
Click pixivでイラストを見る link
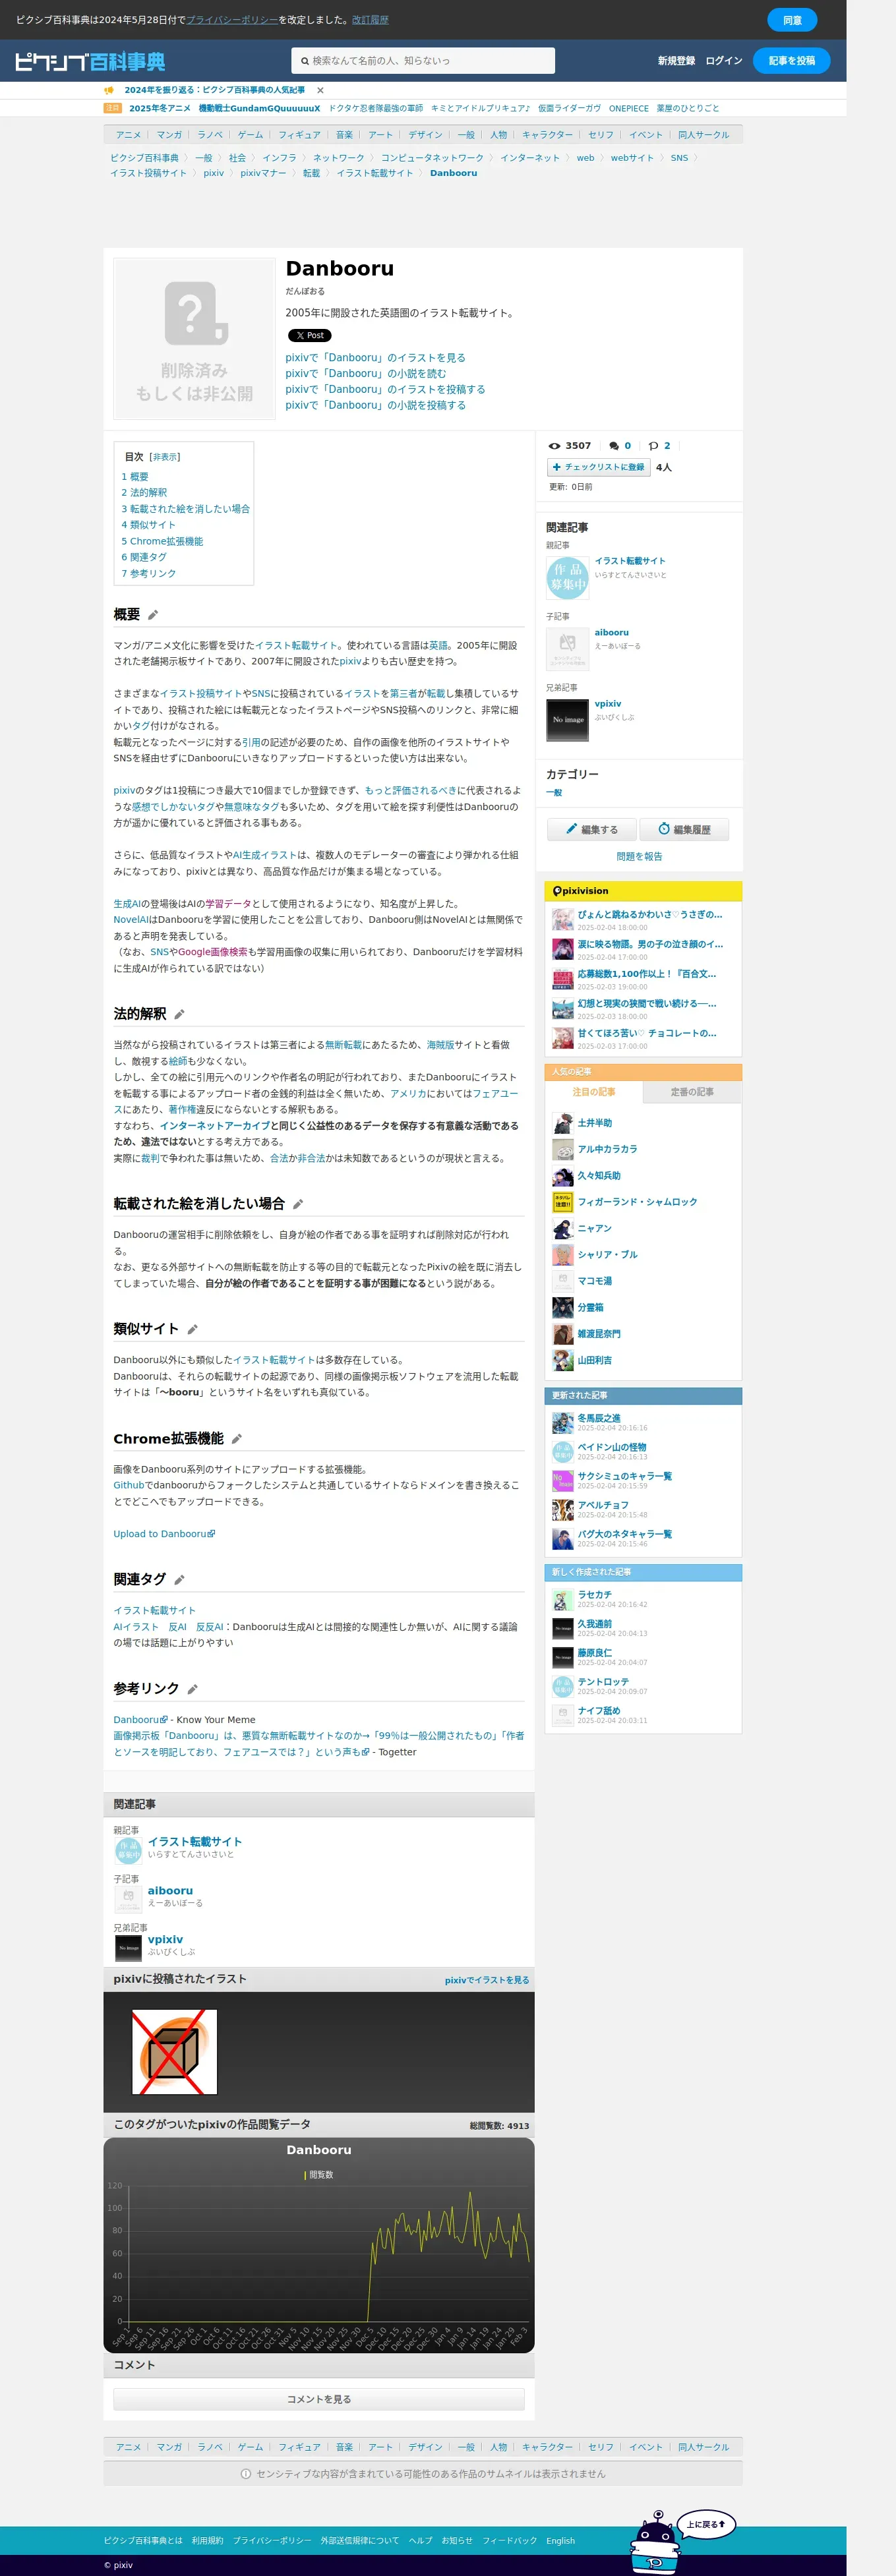click(486, 1980)
